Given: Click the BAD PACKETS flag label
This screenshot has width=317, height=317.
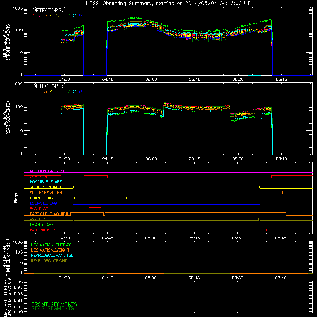Looking at the screenshot, I should tap(43, 230).
